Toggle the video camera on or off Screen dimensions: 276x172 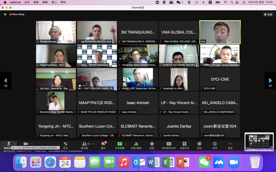[x=26, y=144]
